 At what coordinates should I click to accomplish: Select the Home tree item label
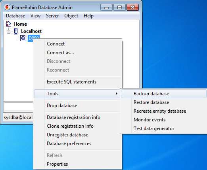(20, 24)
